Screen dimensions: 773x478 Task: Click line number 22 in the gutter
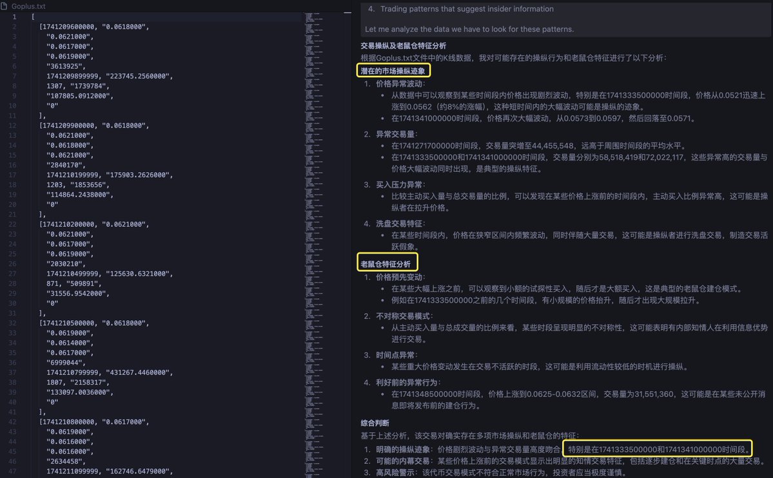[x=14, y=224]
